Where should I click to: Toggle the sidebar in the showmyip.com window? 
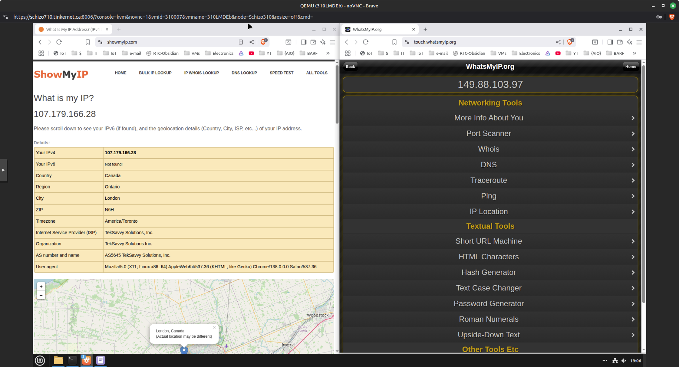pyautogui.click(x=303, y=42)
